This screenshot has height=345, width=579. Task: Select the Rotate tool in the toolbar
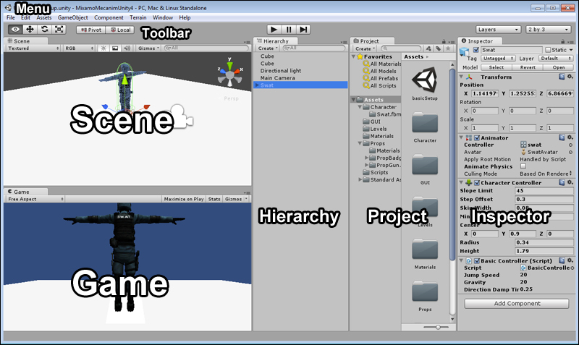[x=44, y=30]
